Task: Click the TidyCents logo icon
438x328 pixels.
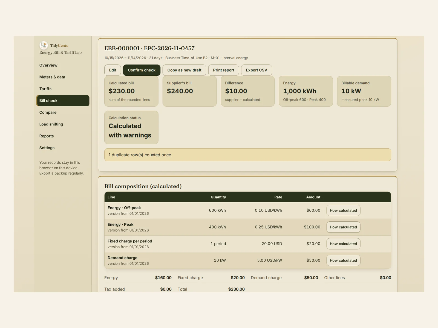Action: [x=44, y=45]
